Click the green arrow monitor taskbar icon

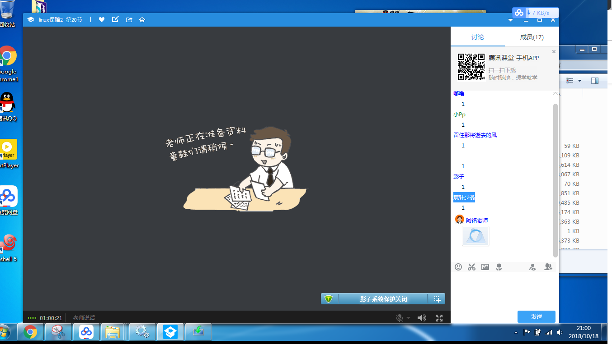pos(198,333)
